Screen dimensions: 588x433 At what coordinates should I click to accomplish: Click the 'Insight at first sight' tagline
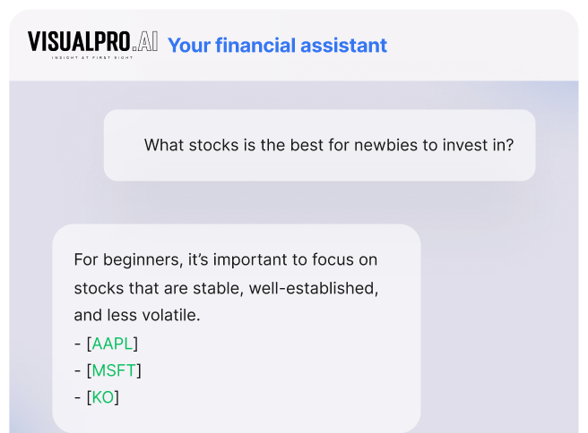point(92,57)
